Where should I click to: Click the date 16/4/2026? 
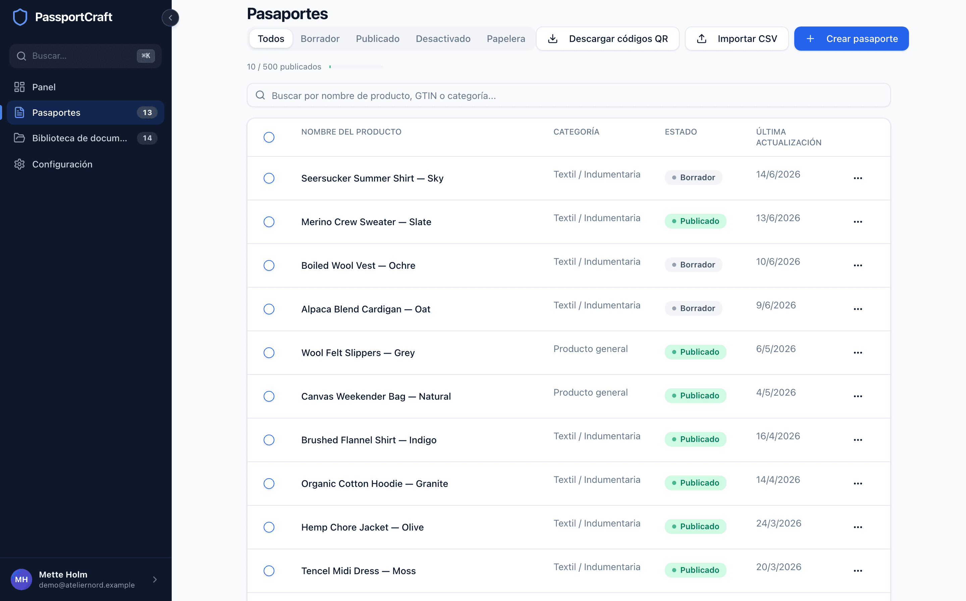[778, 436]
